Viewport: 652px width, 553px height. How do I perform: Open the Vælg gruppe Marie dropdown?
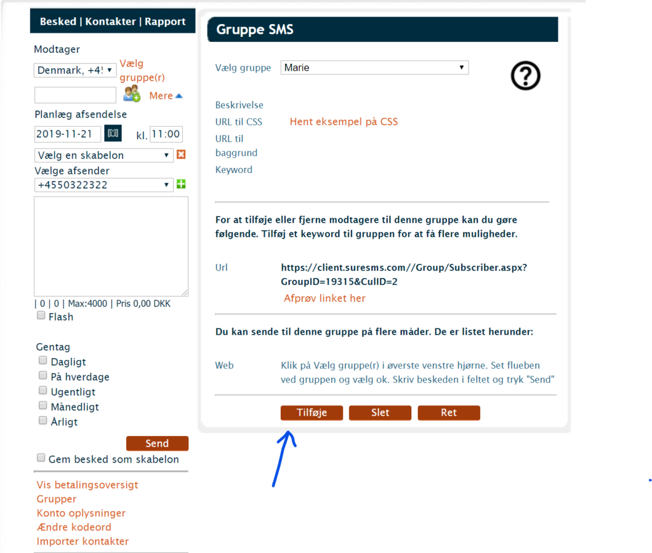(x=374, y=67)
